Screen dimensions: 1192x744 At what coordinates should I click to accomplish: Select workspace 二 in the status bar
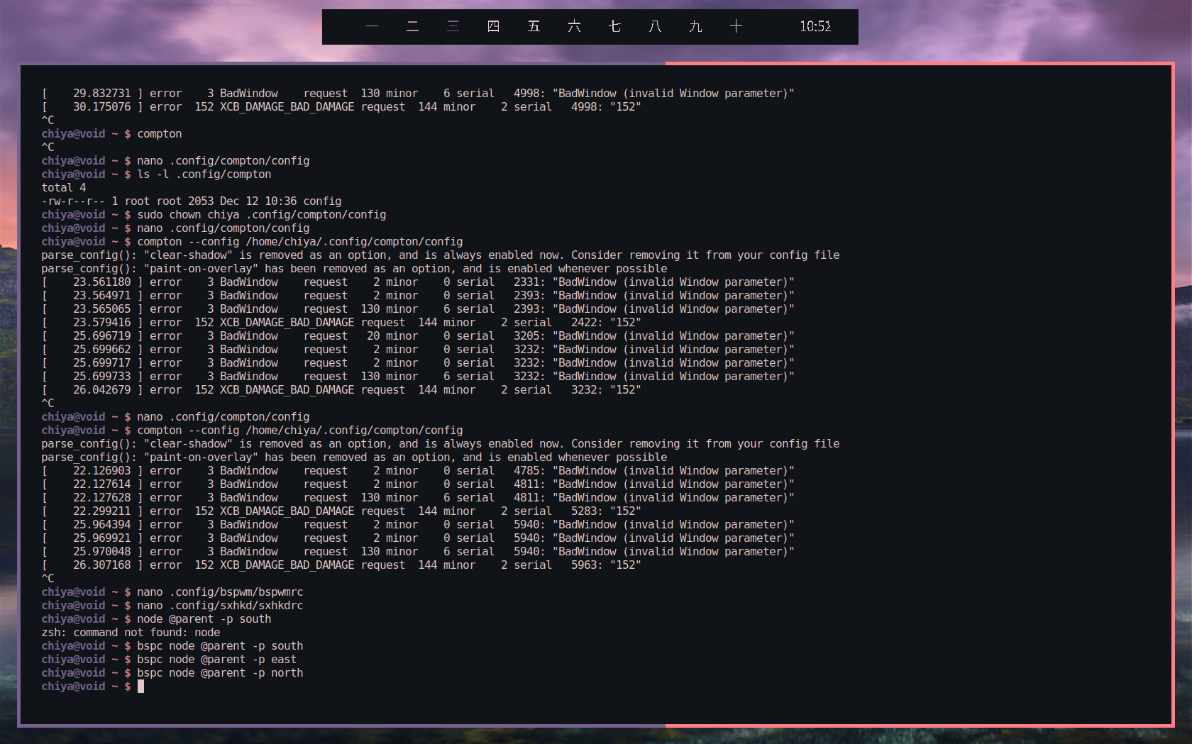pos(412,26)
